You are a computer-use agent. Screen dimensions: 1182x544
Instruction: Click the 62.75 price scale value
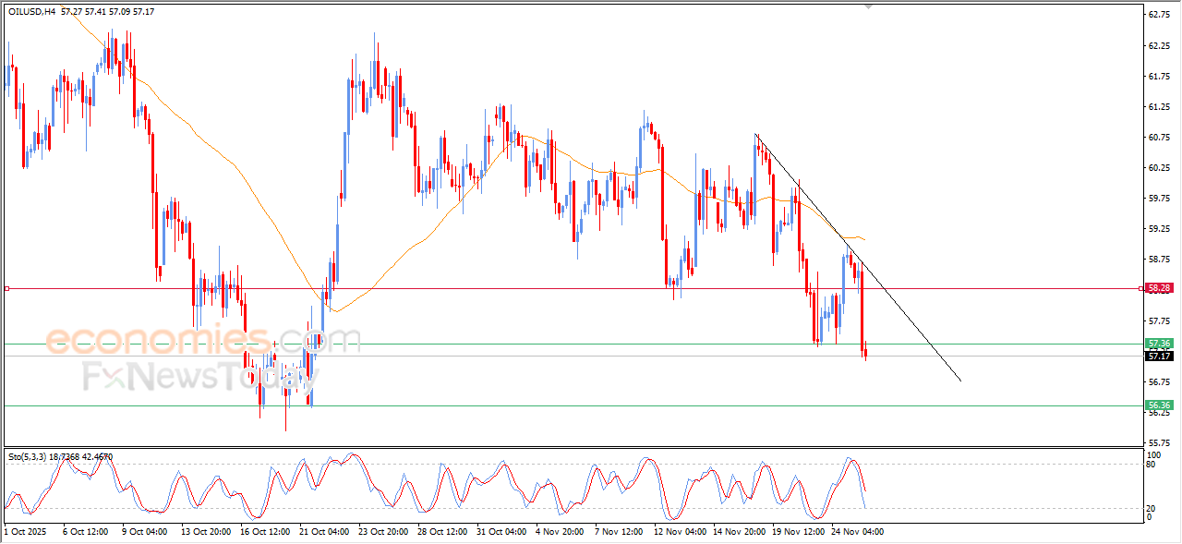pyautogui.click(x=1158, y=15)
